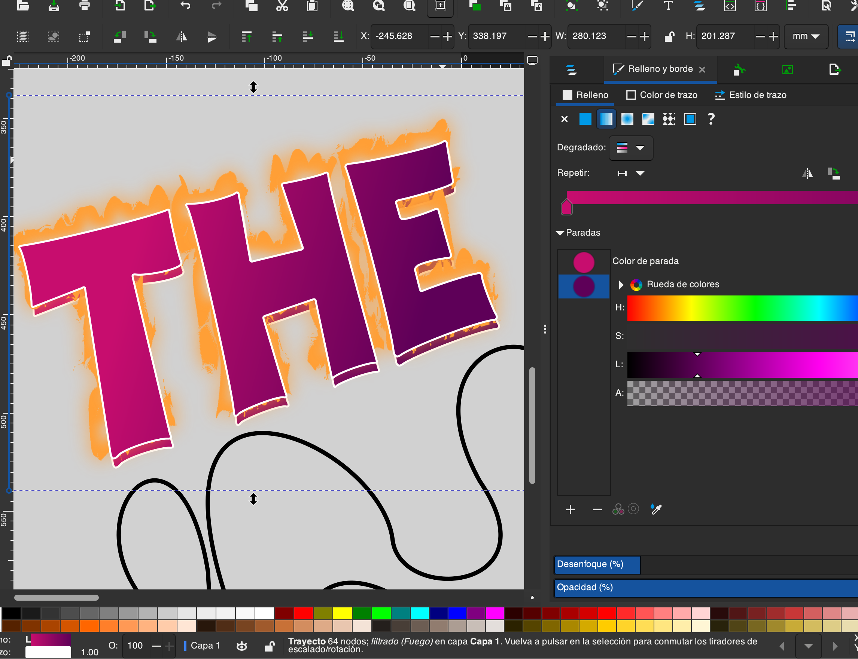
Task: Choose radial gradient fill type
Action: click(x=627, y=119)
